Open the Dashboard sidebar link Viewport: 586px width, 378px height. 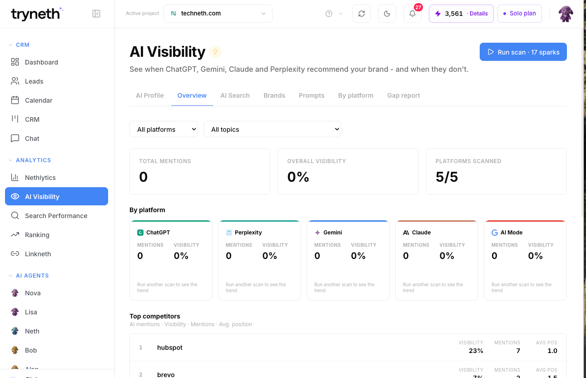[56, 62]
